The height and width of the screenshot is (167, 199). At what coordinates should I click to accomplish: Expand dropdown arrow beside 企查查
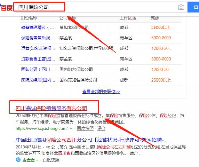(x=36, y=160)
